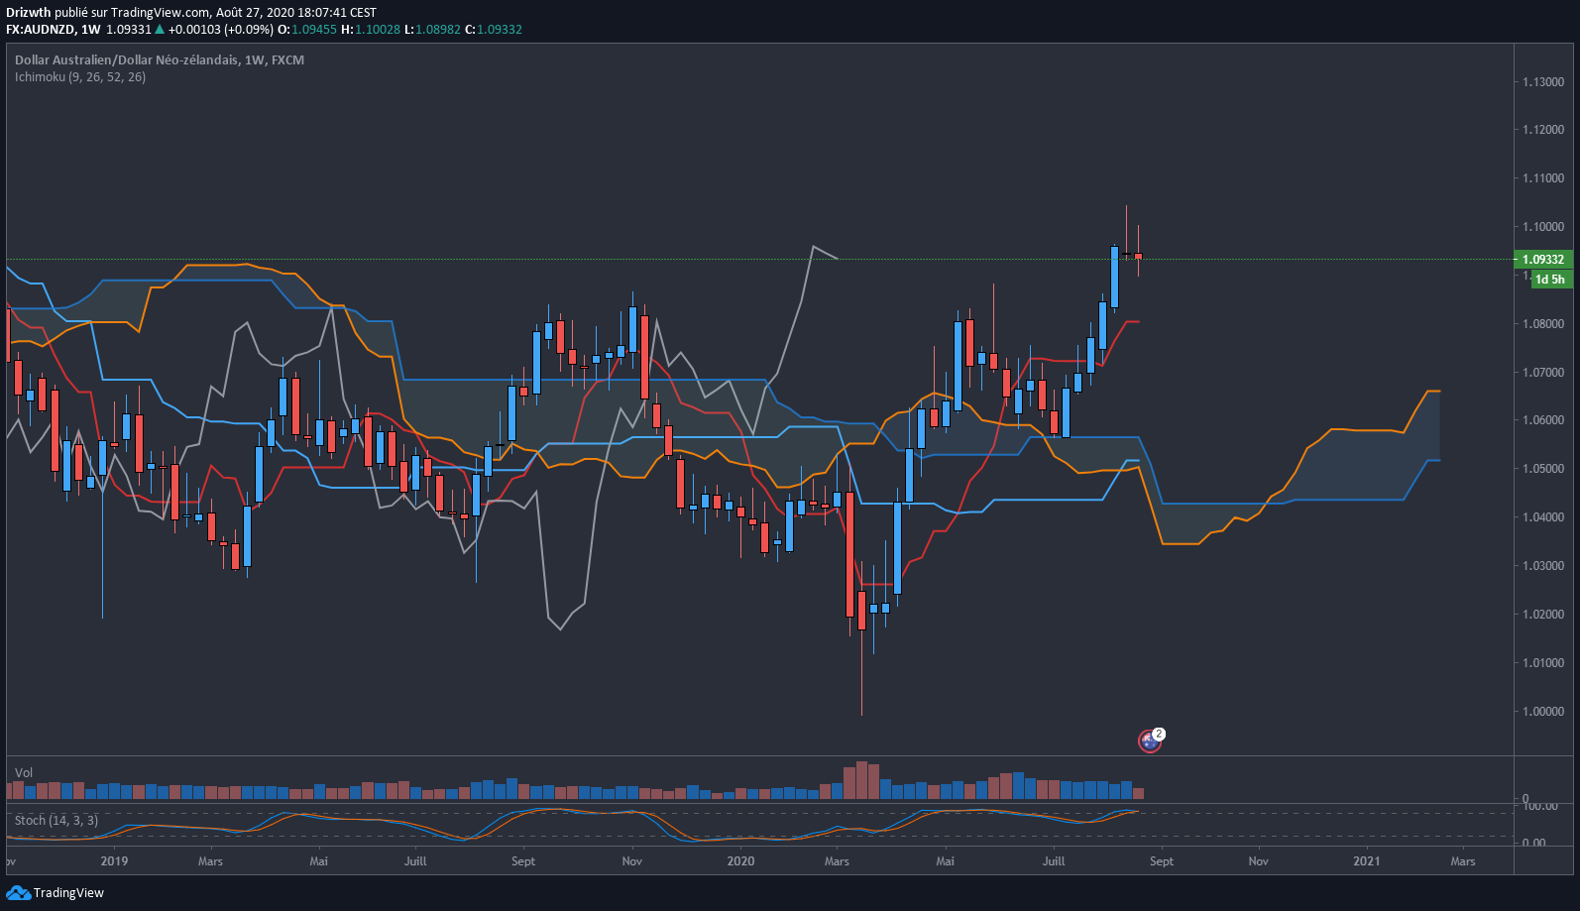Image resolution: width=1580 pixels, height=911 pixels.
Task: Select the FX:AUDNZD symbol text in header
Action: pyautogui.click(x=39, y=30)
